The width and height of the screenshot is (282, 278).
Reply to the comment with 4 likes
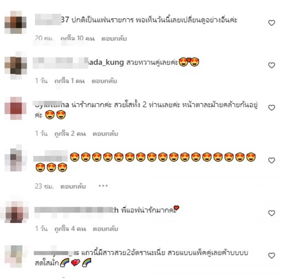click(x=105, y=229)
